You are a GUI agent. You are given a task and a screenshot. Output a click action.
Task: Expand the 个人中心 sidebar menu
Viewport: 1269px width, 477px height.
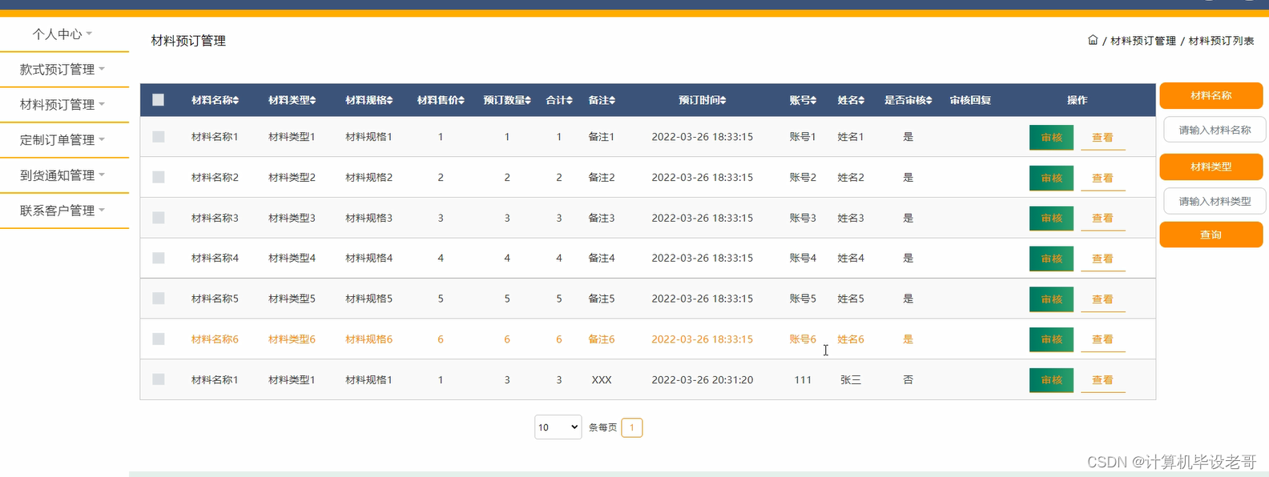(x=63, y=34)
